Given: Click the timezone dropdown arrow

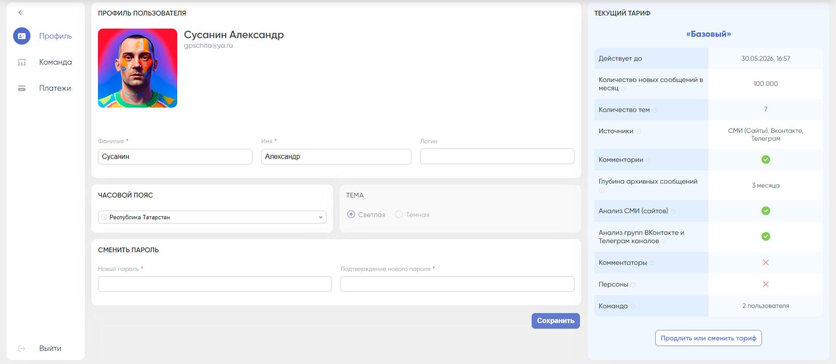Looking at the screenshot, I should point(320,217).
